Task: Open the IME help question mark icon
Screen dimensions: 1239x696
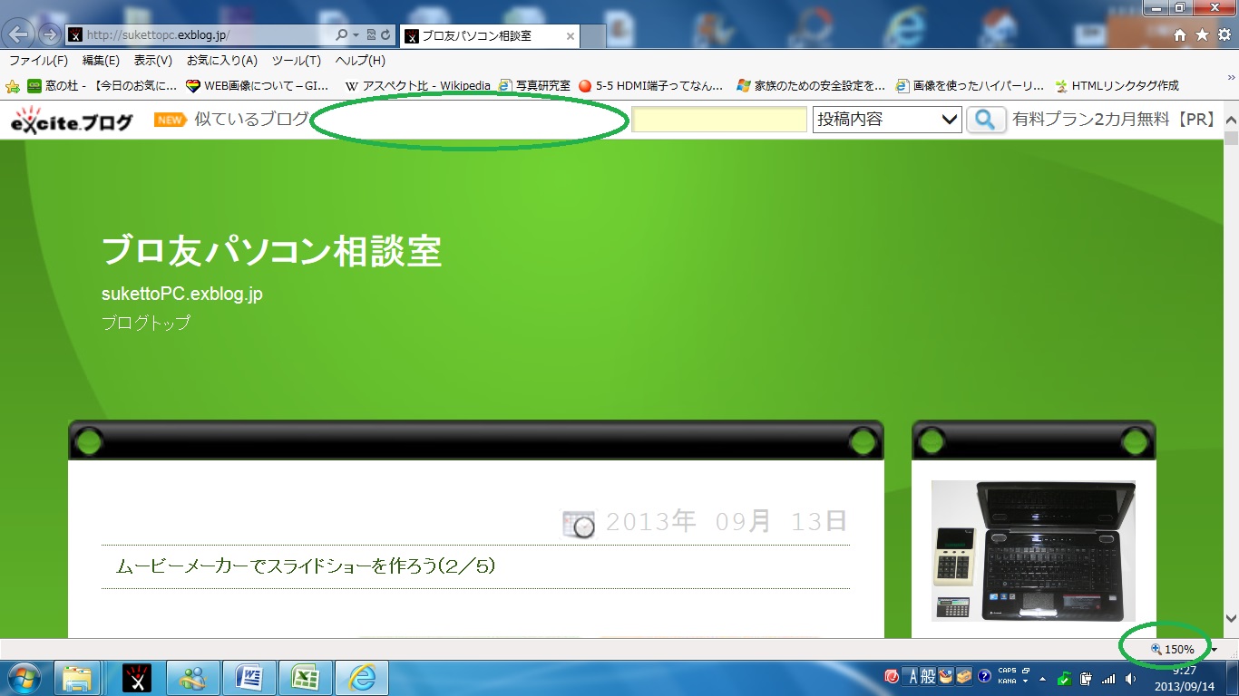Action: point(984,677)
